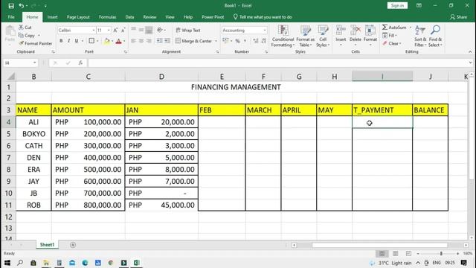This screenshot has width=476, height=268.
Task: Expand AutoSum dropdown arrow
Action: pos(411,28)
